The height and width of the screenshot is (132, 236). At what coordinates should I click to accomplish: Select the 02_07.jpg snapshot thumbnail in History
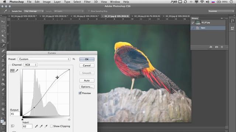pyautogui.click(x=198, y=23)
